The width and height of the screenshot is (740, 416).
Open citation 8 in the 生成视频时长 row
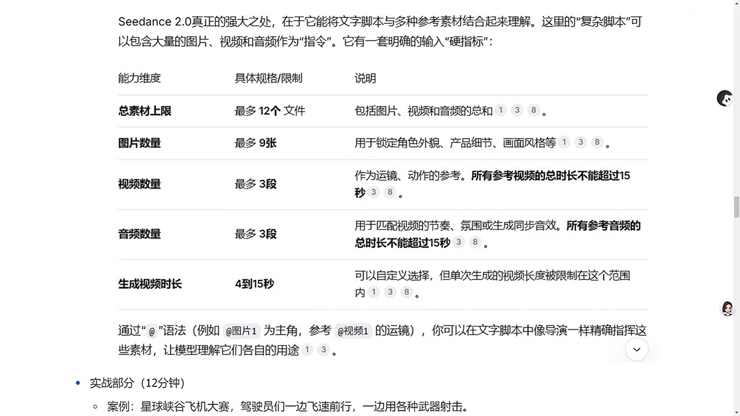tap(406, 293)
